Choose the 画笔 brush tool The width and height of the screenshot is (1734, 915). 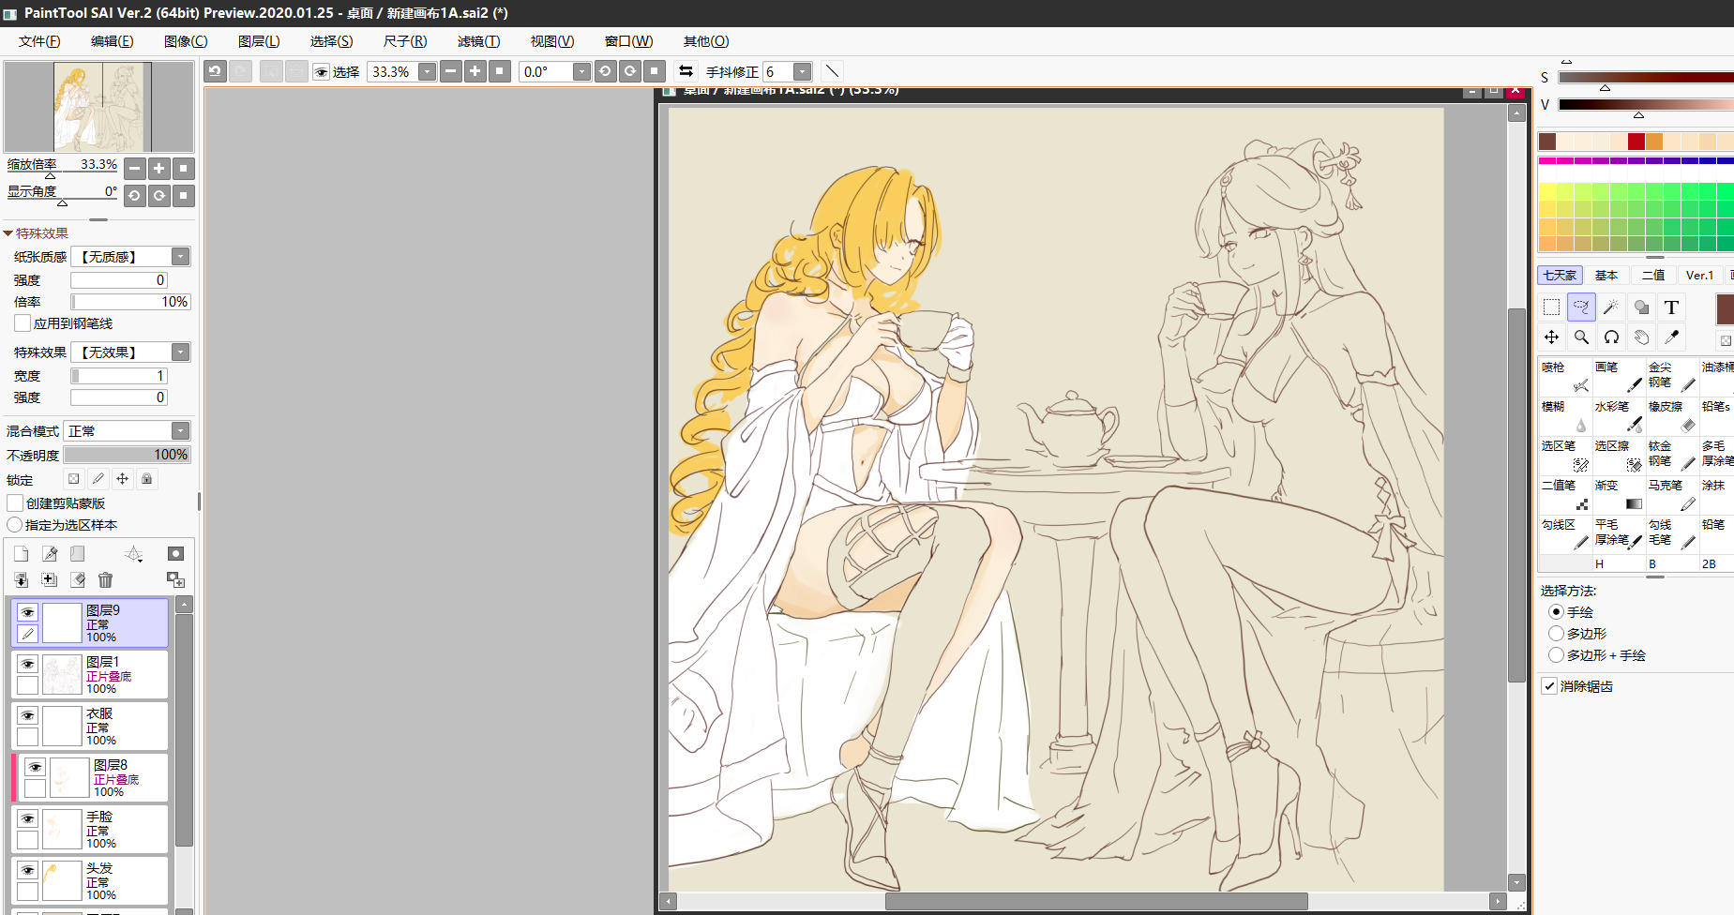[1619, 376]
